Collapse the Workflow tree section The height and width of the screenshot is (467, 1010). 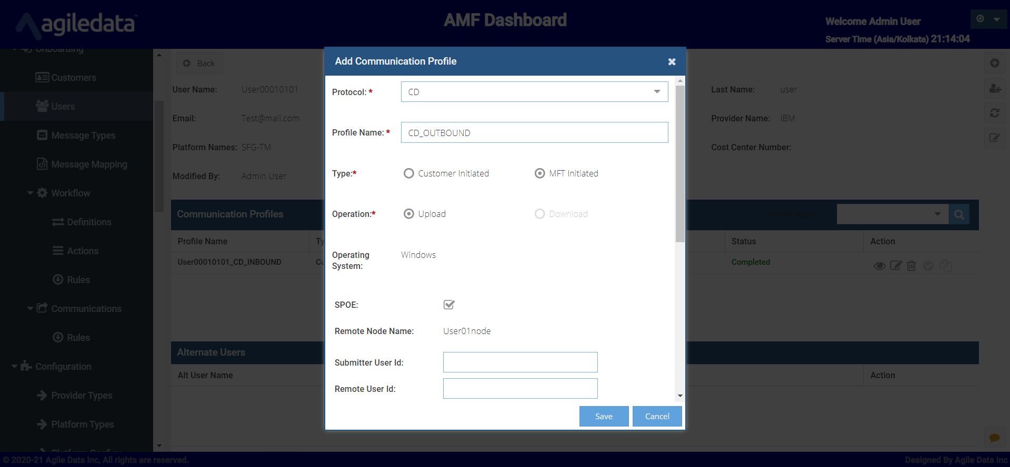tap(31, 193)
